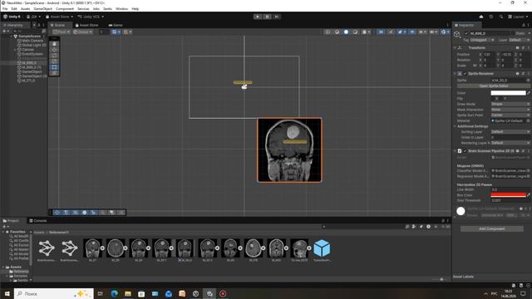The height and width of the screenshot is (299, 532).
Task: Collapse the Transform component
Action: [x=455, y=48]
